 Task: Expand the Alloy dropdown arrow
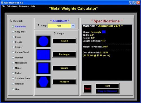point(73,26)
